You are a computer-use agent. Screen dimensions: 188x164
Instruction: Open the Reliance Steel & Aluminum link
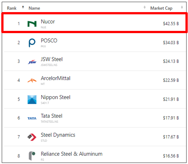71,154
